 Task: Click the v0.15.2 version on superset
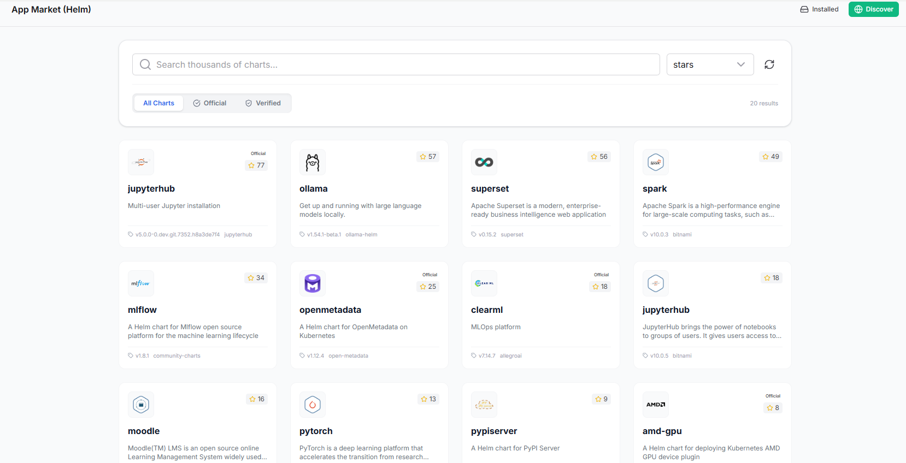[487, 235]
